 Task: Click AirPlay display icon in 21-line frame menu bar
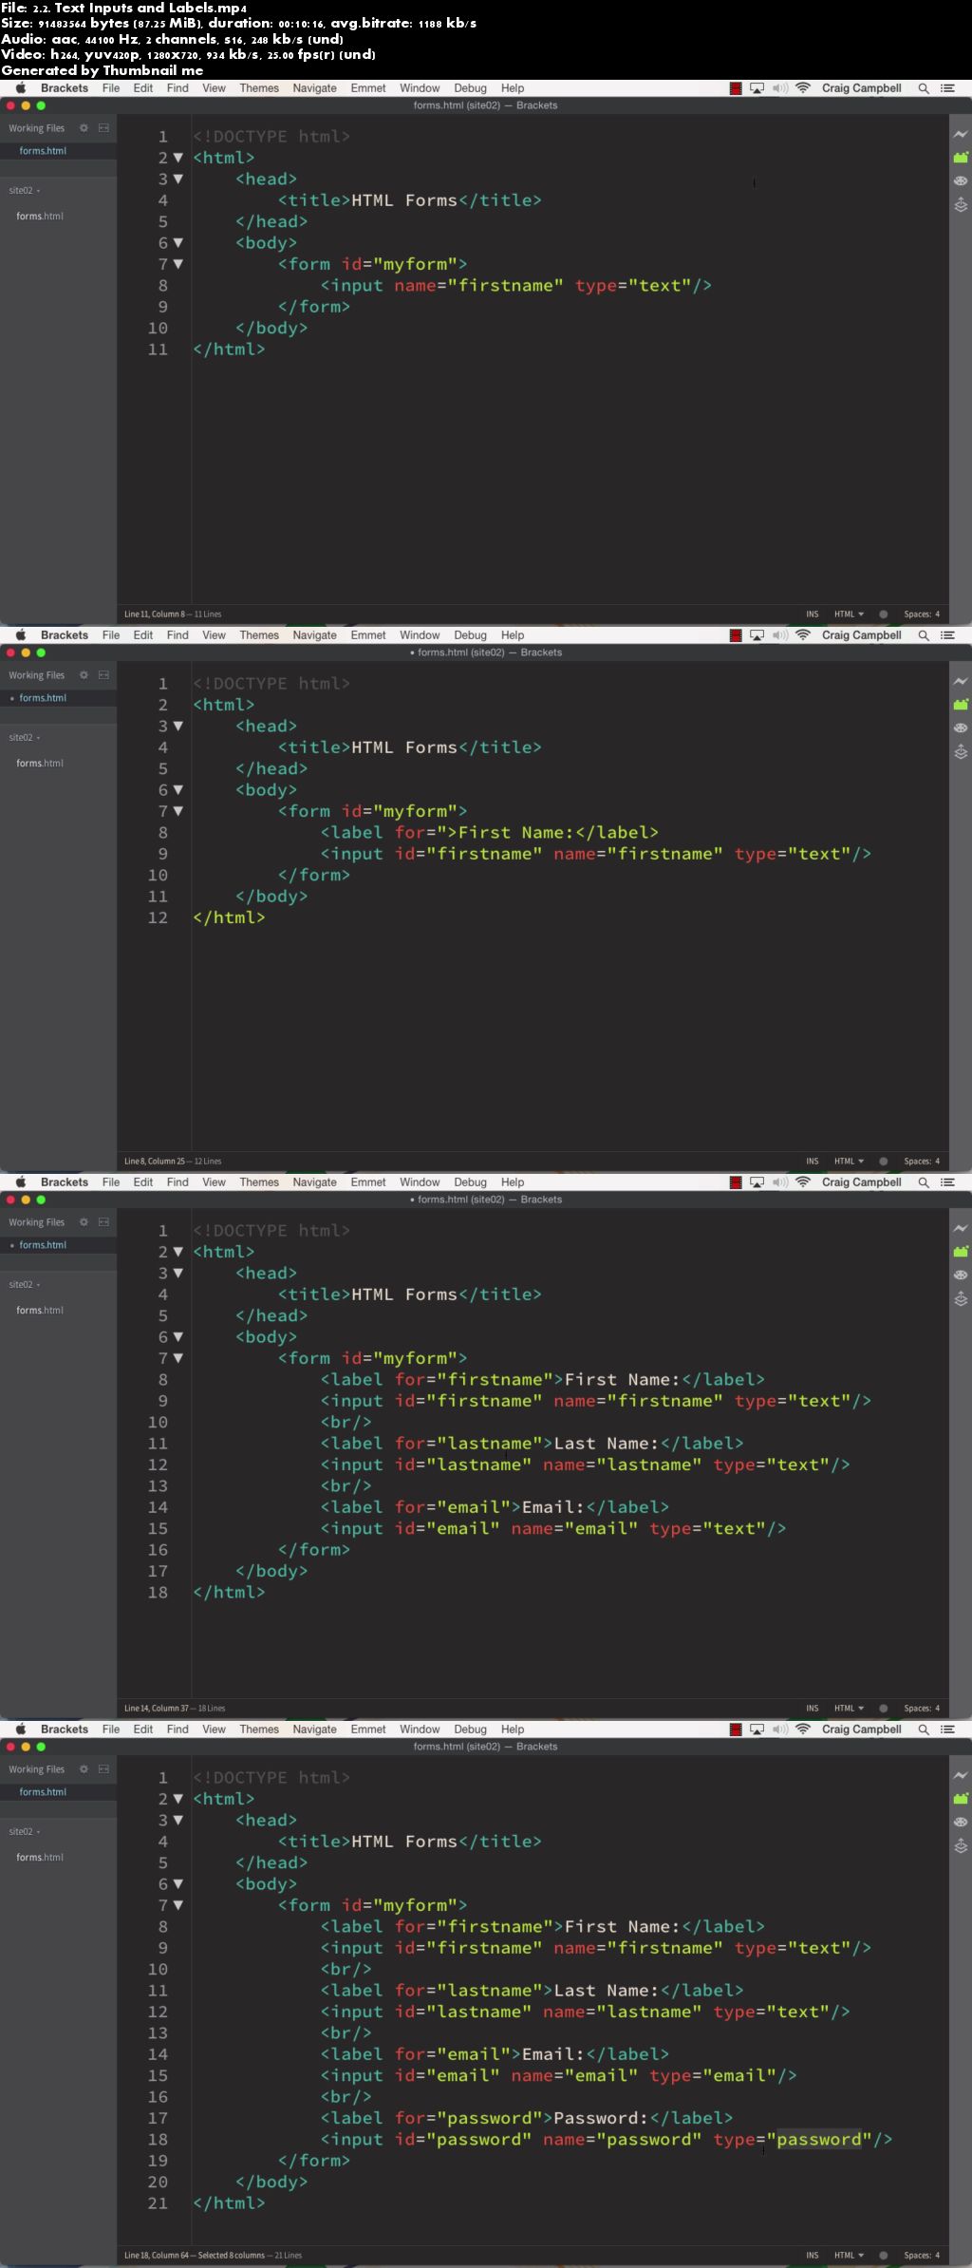(757, 1729)
